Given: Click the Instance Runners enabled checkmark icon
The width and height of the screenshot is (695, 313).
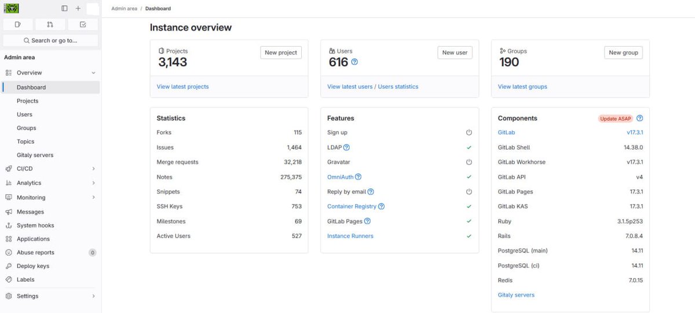Looking at the screenshot, I should pyautogui.click(x=469, y=236).
